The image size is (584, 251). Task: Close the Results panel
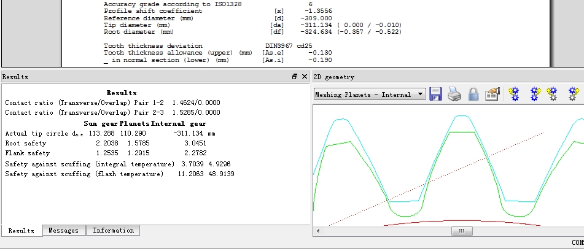coord(305,77)
